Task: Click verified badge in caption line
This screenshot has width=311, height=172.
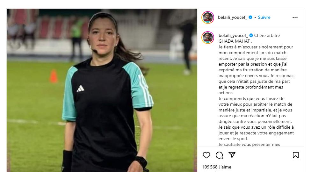Action: tap(251, 35)
